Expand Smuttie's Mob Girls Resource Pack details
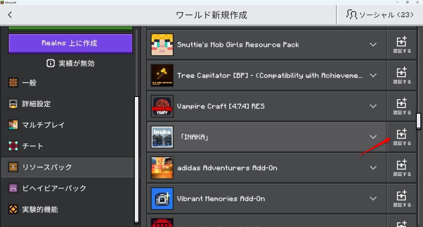 pyautogui.click(x=373, y=45)
